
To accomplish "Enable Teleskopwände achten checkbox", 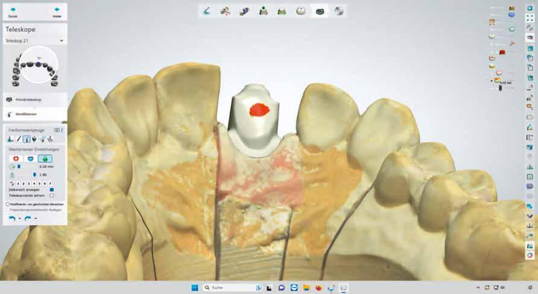I will point(52,195).
